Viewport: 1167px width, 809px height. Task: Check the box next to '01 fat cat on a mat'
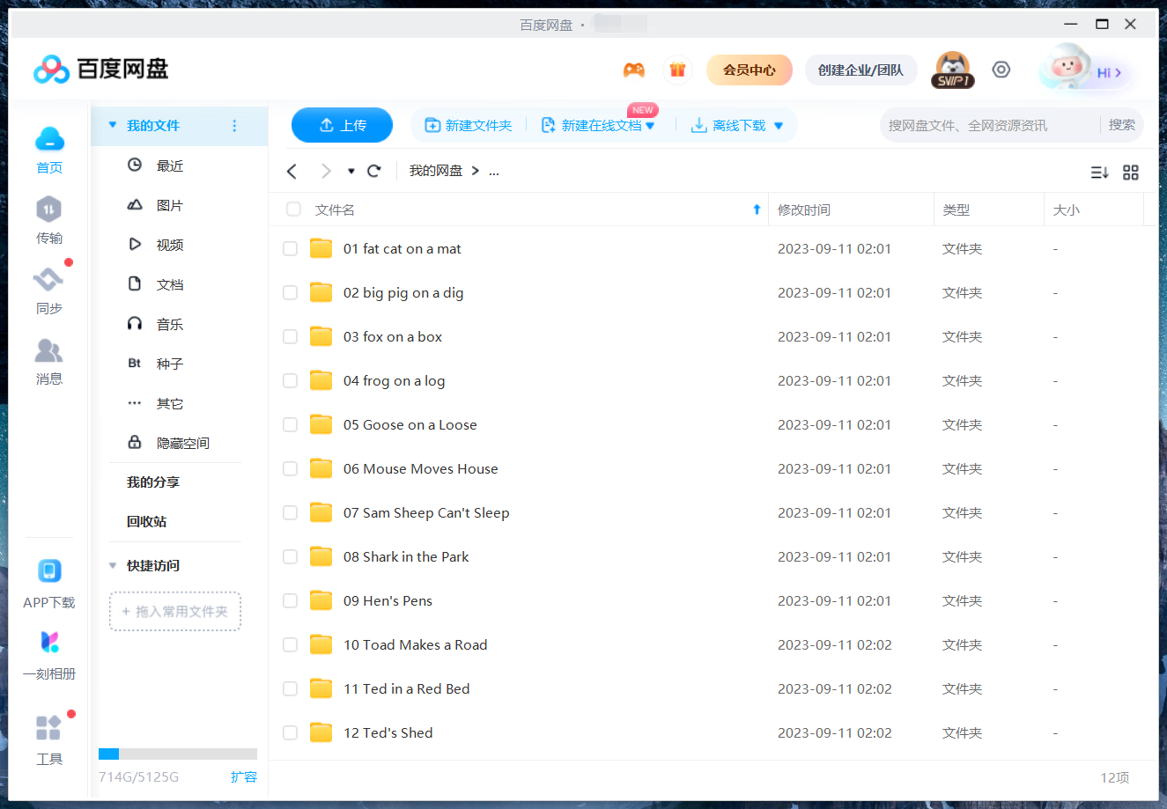pos(290,248)
